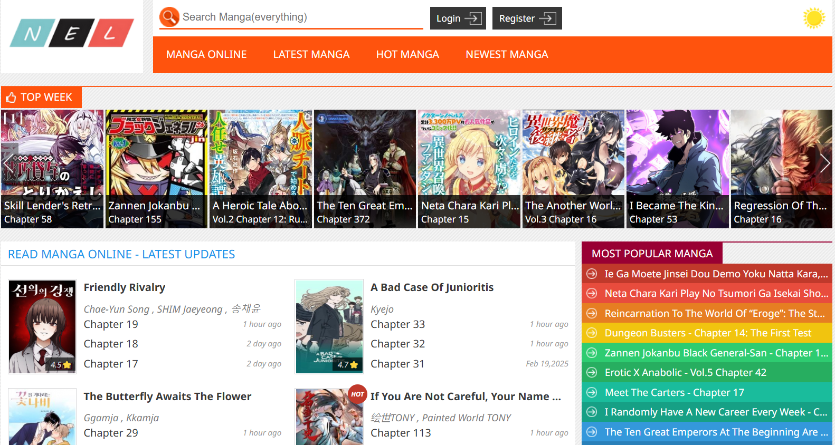Viewport: 835px width, 445px height.
Task: Go to the Hot Manga menu item
Action: tap(407, 54)
